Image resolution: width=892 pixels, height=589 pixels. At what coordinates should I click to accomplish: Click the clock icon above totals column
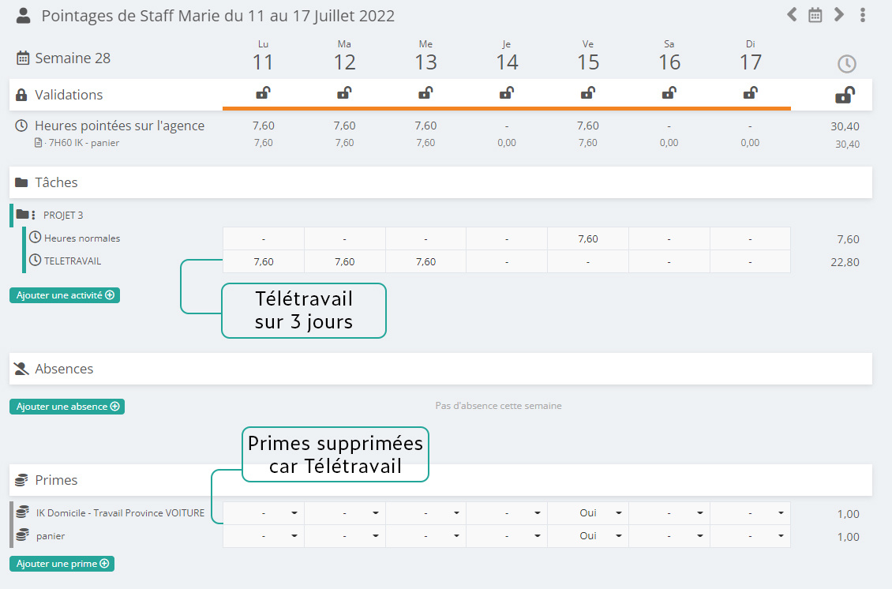click(846, 64)
